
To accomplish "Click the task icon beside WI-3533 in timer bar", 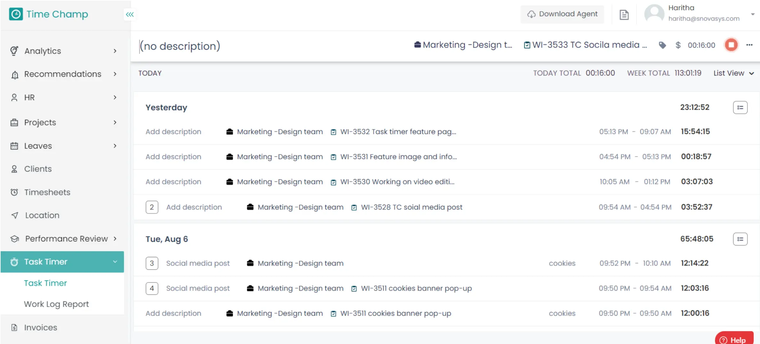I will 527,45.
